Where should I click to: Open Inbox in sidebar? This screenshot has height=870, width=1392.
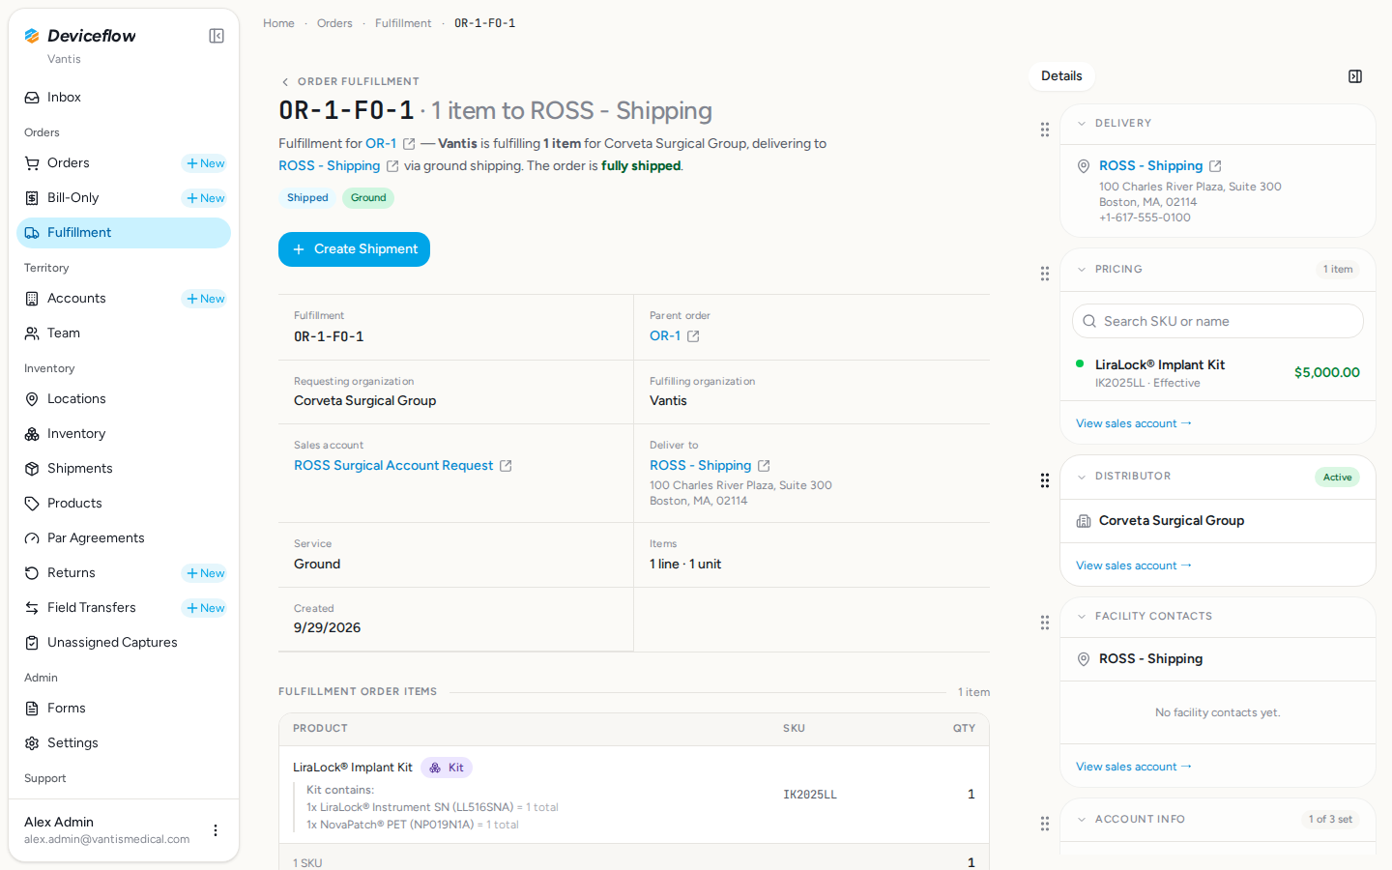coord(124,98)
